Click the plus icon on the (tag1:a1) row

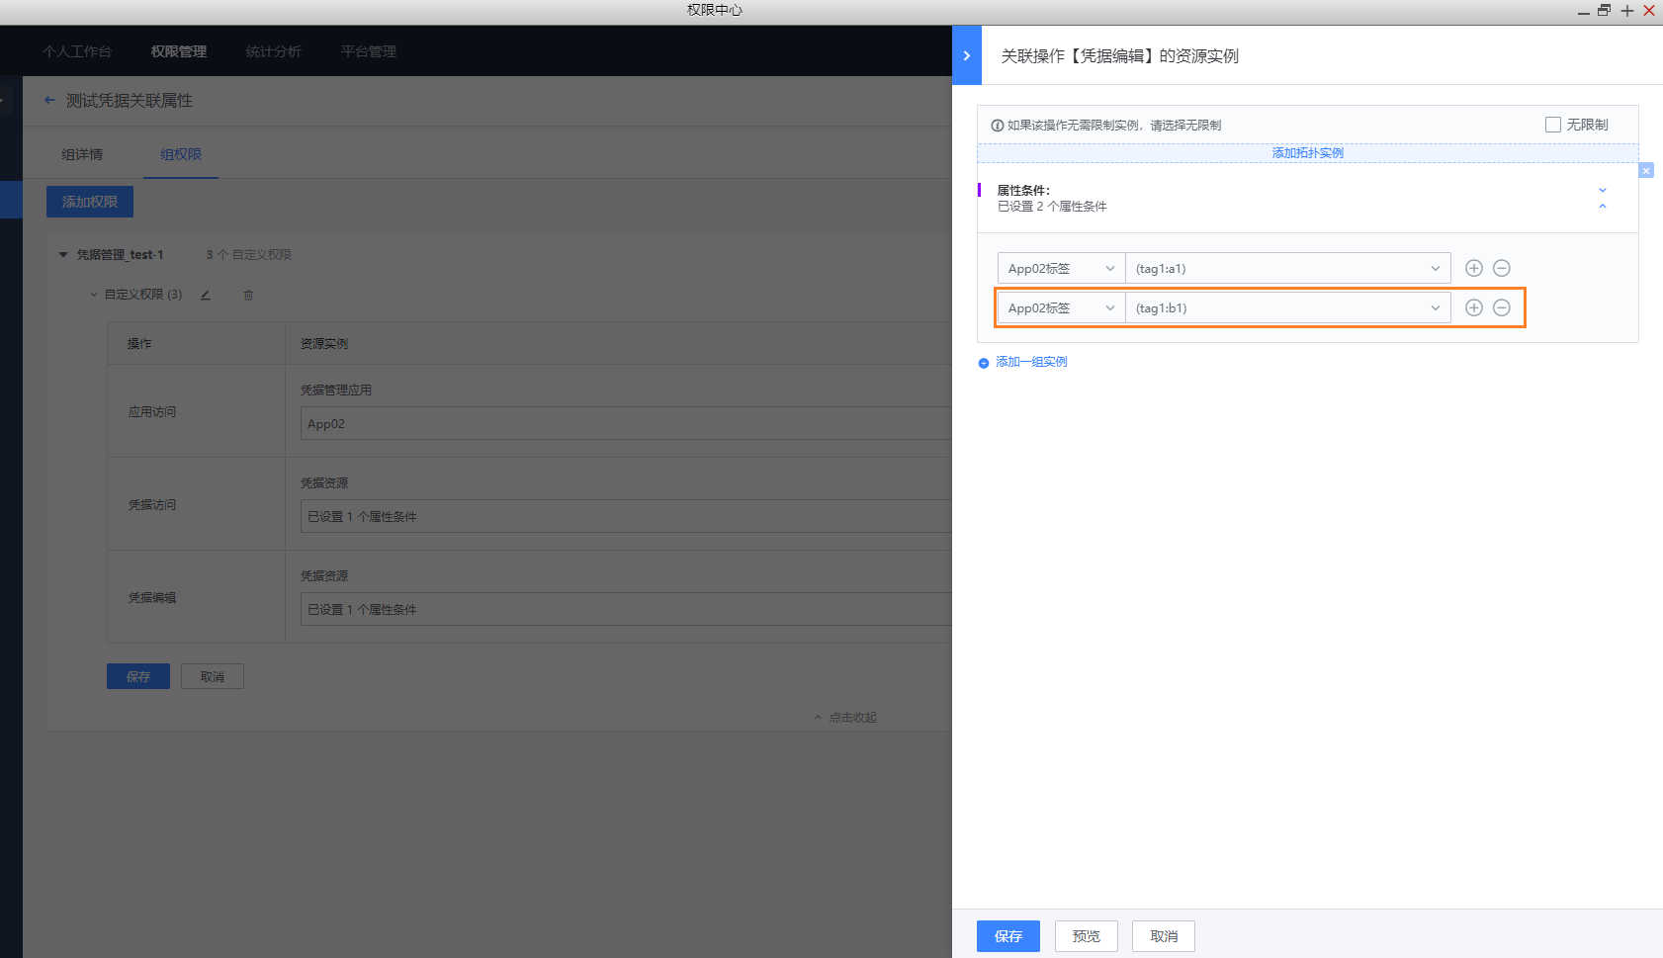[1473, 268]
